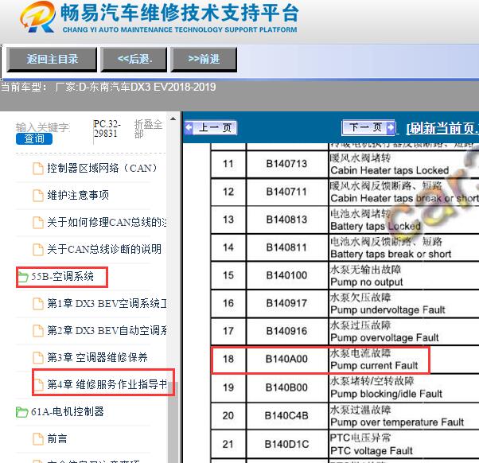The width and height of the screenshot is (479, 463).
Task: Click the 'PTC voltage Fault' description
Action: 372,450
